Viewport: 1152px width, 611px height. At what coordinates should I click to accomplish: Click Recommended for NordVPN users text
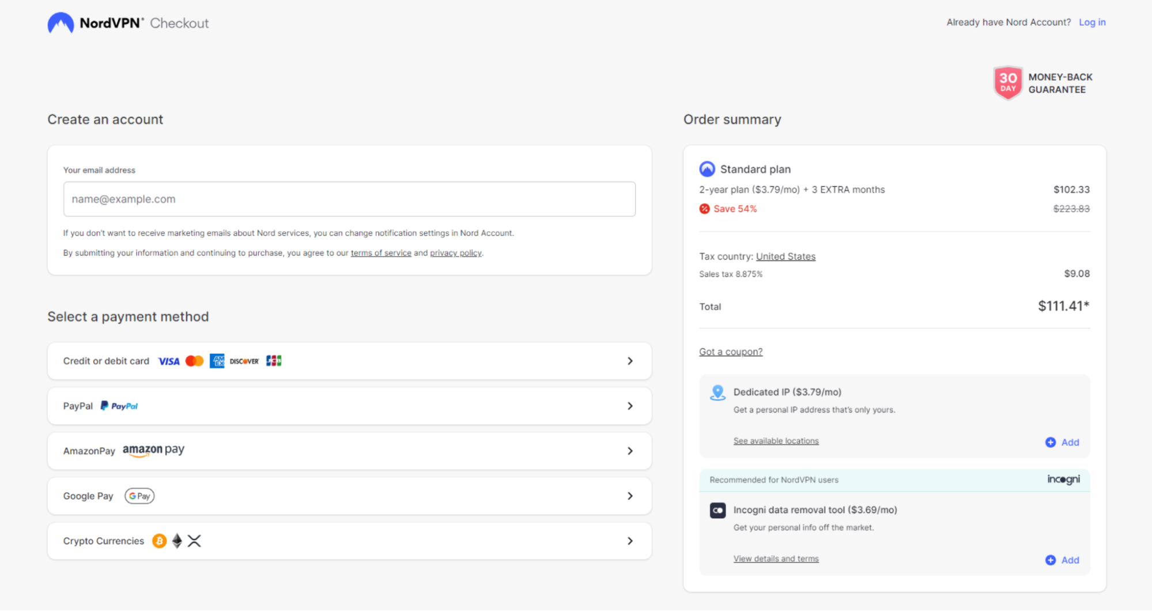[774, 480]
